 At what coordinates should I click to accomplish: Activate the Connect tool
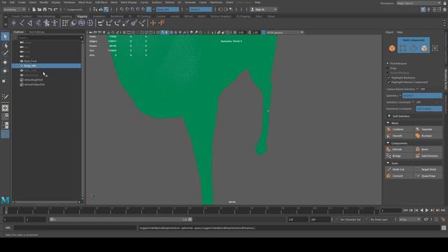(x=399, y=176)
